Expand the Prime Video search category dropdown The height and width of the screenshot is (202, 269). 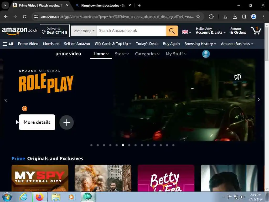coord(84,31)
